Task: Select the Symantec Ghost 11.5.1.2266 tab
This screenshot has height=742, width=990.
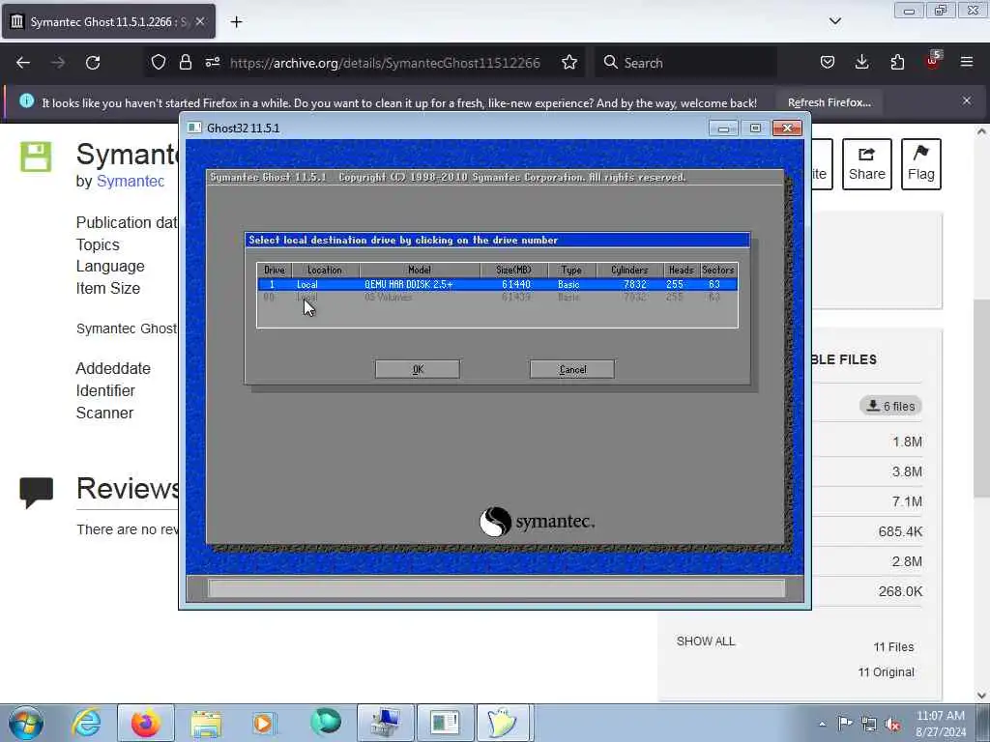Action: click(x=108, y=22)
